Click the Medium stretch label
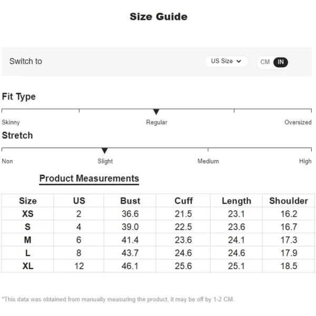 click(208, 161)
